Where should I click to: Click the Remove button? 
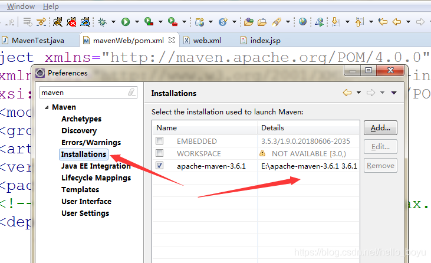coord(380,166)
